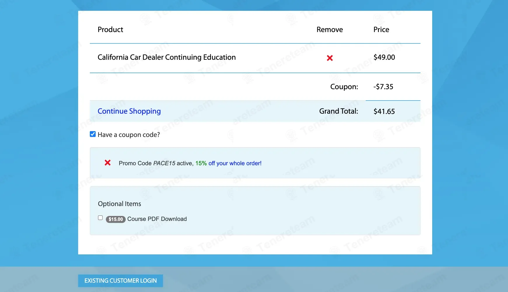Click the 'California Car Dealer Continuing Education' product name
508x292 pixels.
pos(167,57)
